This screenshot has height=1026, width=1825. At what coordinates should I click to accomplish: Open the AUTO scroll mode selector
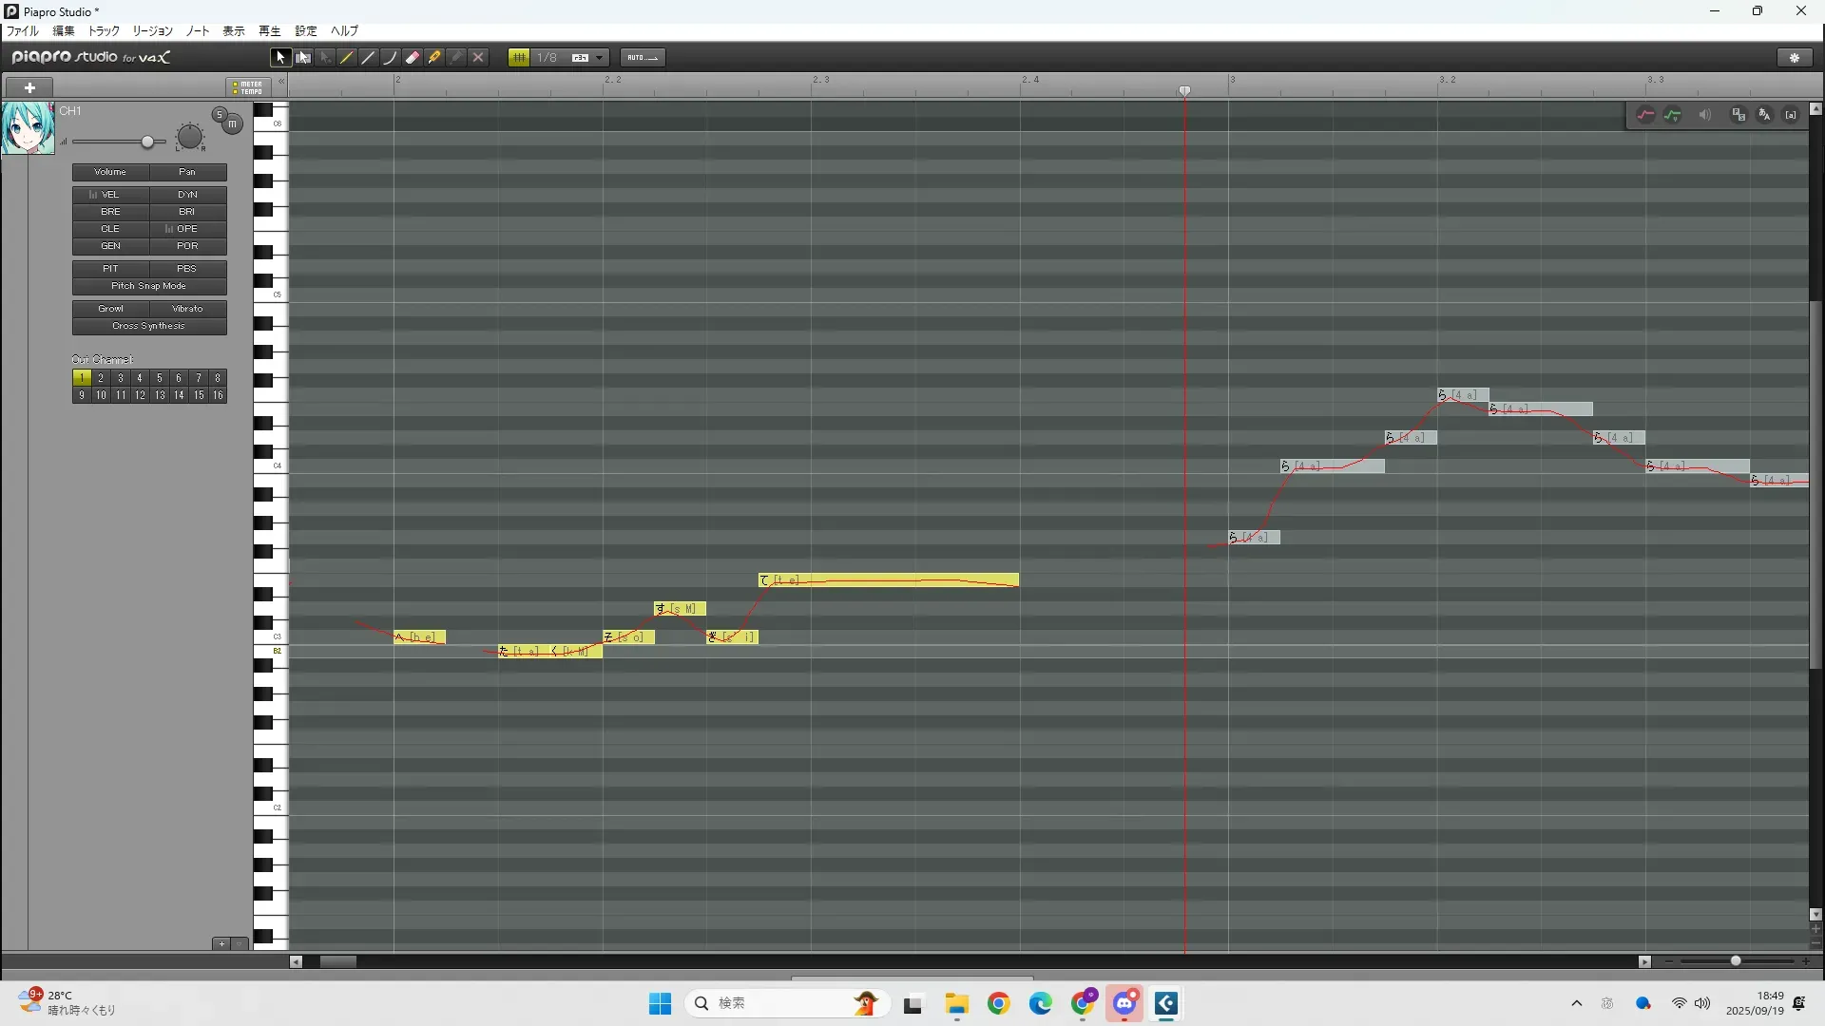point(643,58)
